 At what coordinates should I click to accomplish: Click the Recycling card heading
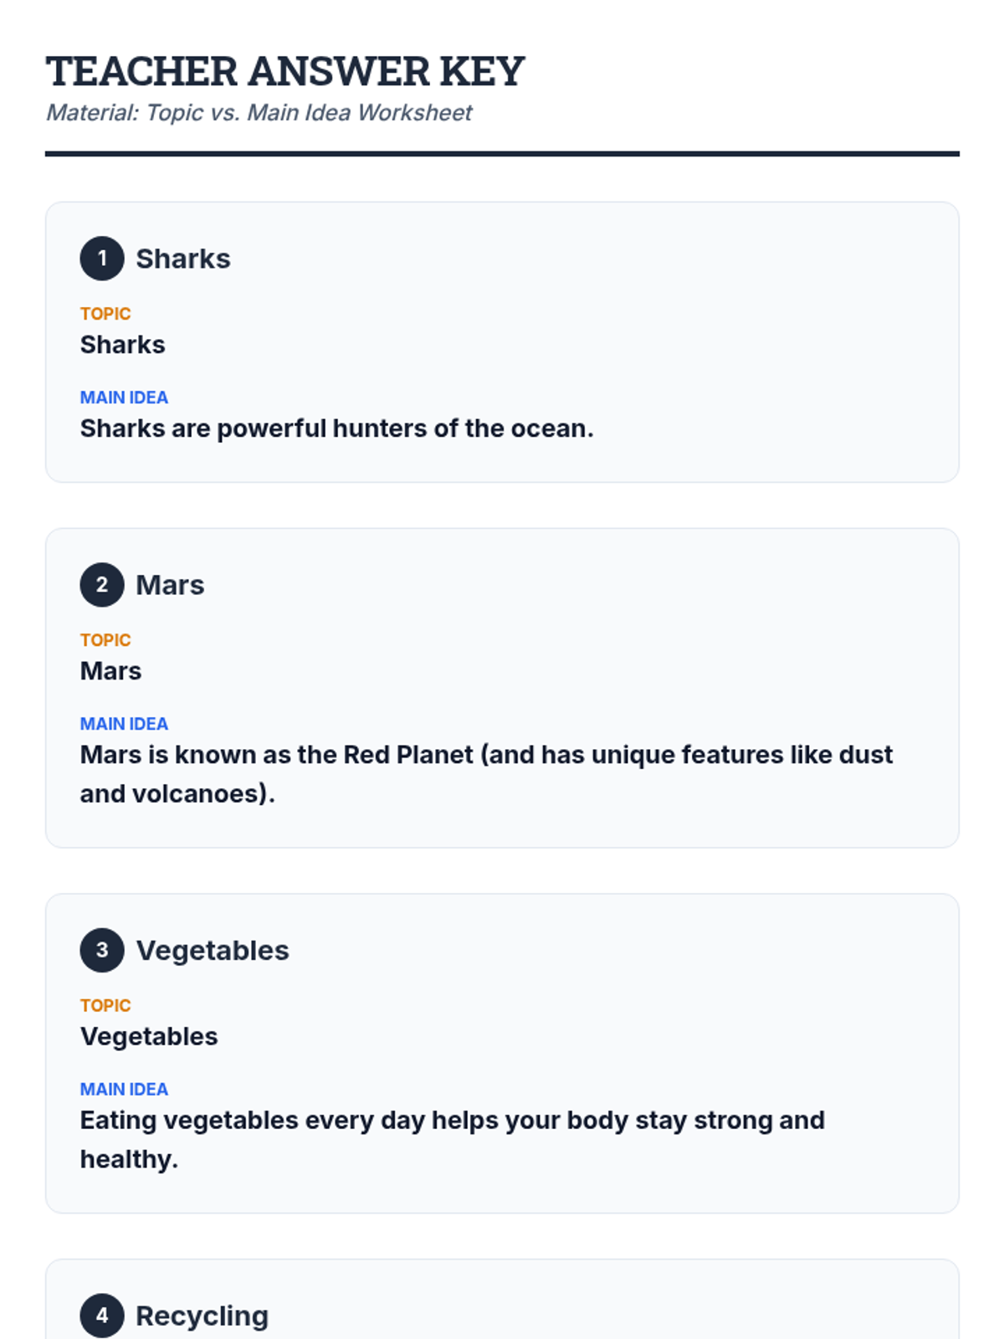pos(202,1316)
